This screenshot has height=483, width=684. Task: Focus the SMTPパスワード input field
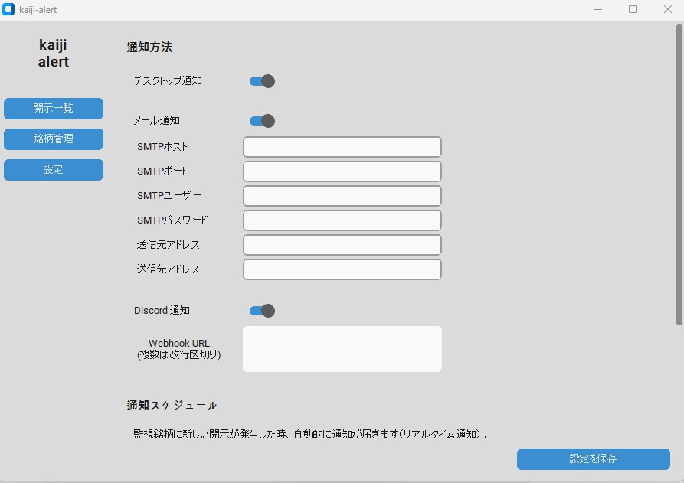tap(342, 220)
